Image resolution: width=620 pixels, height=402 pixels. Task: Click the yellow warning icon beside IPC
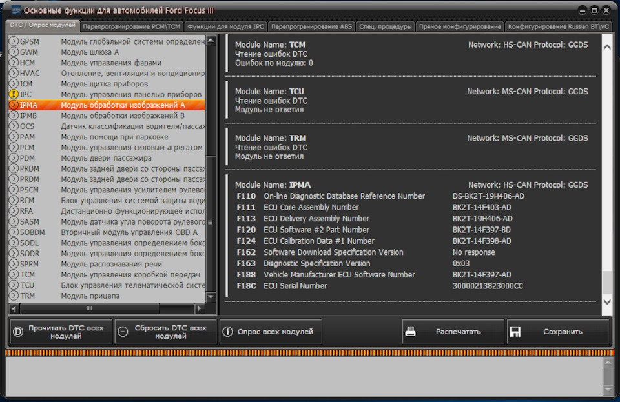point(13,94)
